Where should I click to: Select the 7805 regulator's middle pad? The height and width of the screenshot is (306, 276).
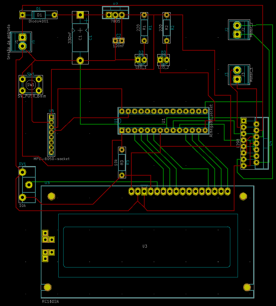[x=115, y=15]
